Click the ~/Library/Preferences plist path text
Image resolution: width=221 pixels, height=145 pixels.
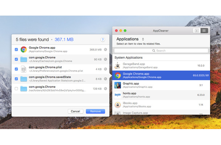[x=56, y=71]
